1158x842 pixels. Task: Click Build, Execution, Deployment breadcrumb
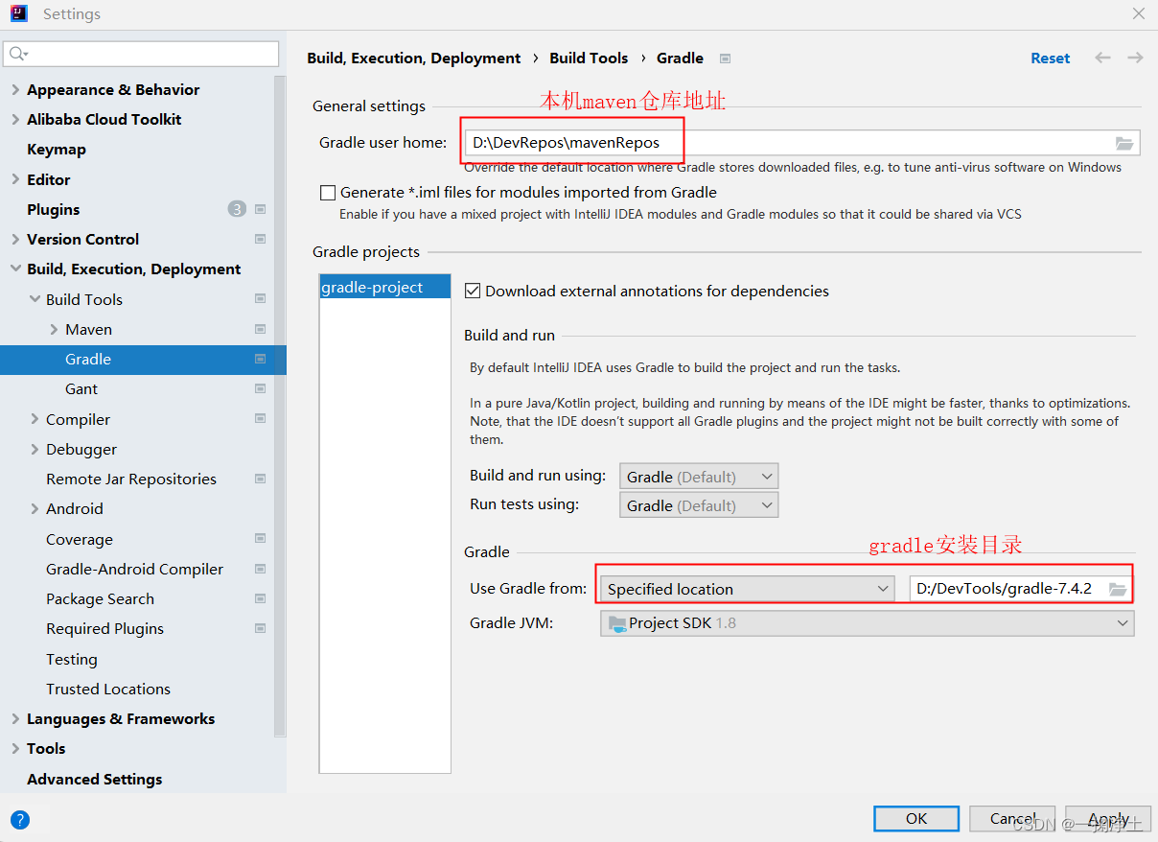pos(414,58)
